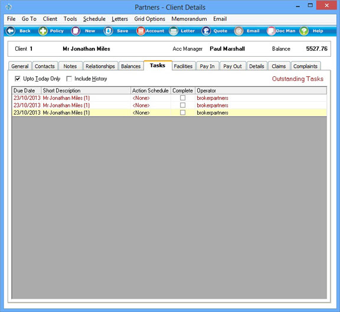Open the Account icon in toolbar

click(x=140, y=31)
